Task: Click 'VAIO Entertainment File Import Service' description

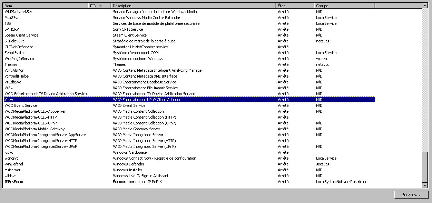Action: click(x=145, y=88)
